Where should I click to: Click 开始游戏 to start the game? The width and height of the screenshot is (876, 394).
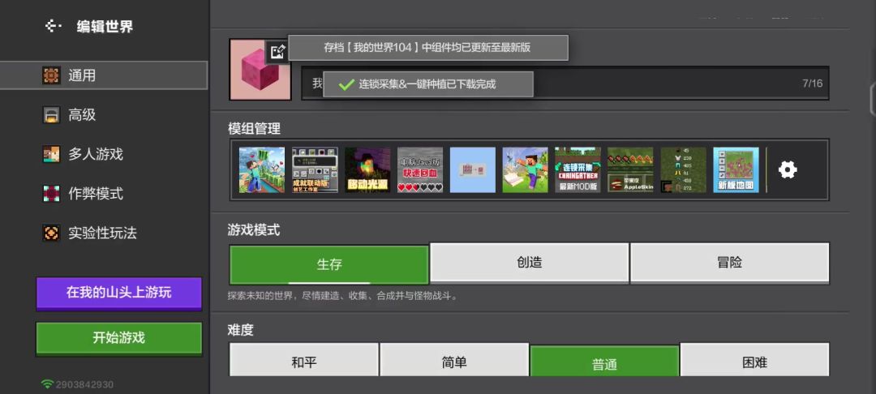[x=119, y=338]
